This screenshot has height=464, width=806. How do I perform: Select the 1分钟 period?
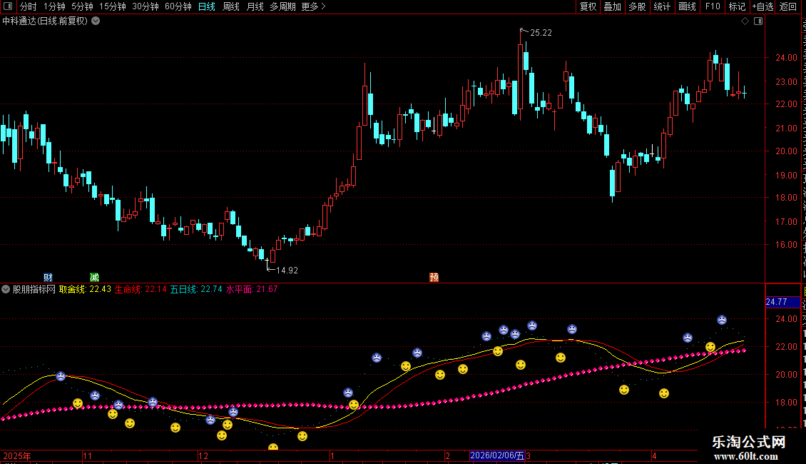[54, 6]
